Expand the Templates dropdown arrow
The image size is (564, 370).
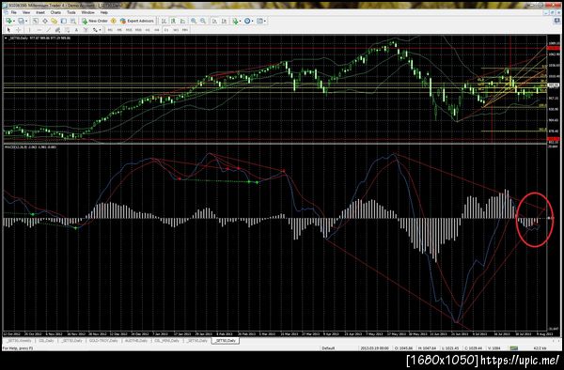tap(265, 21)
